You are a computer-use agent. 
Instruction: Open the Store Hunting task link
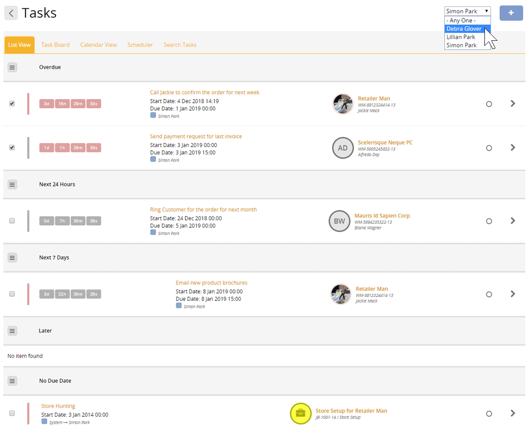pos(58,406)
